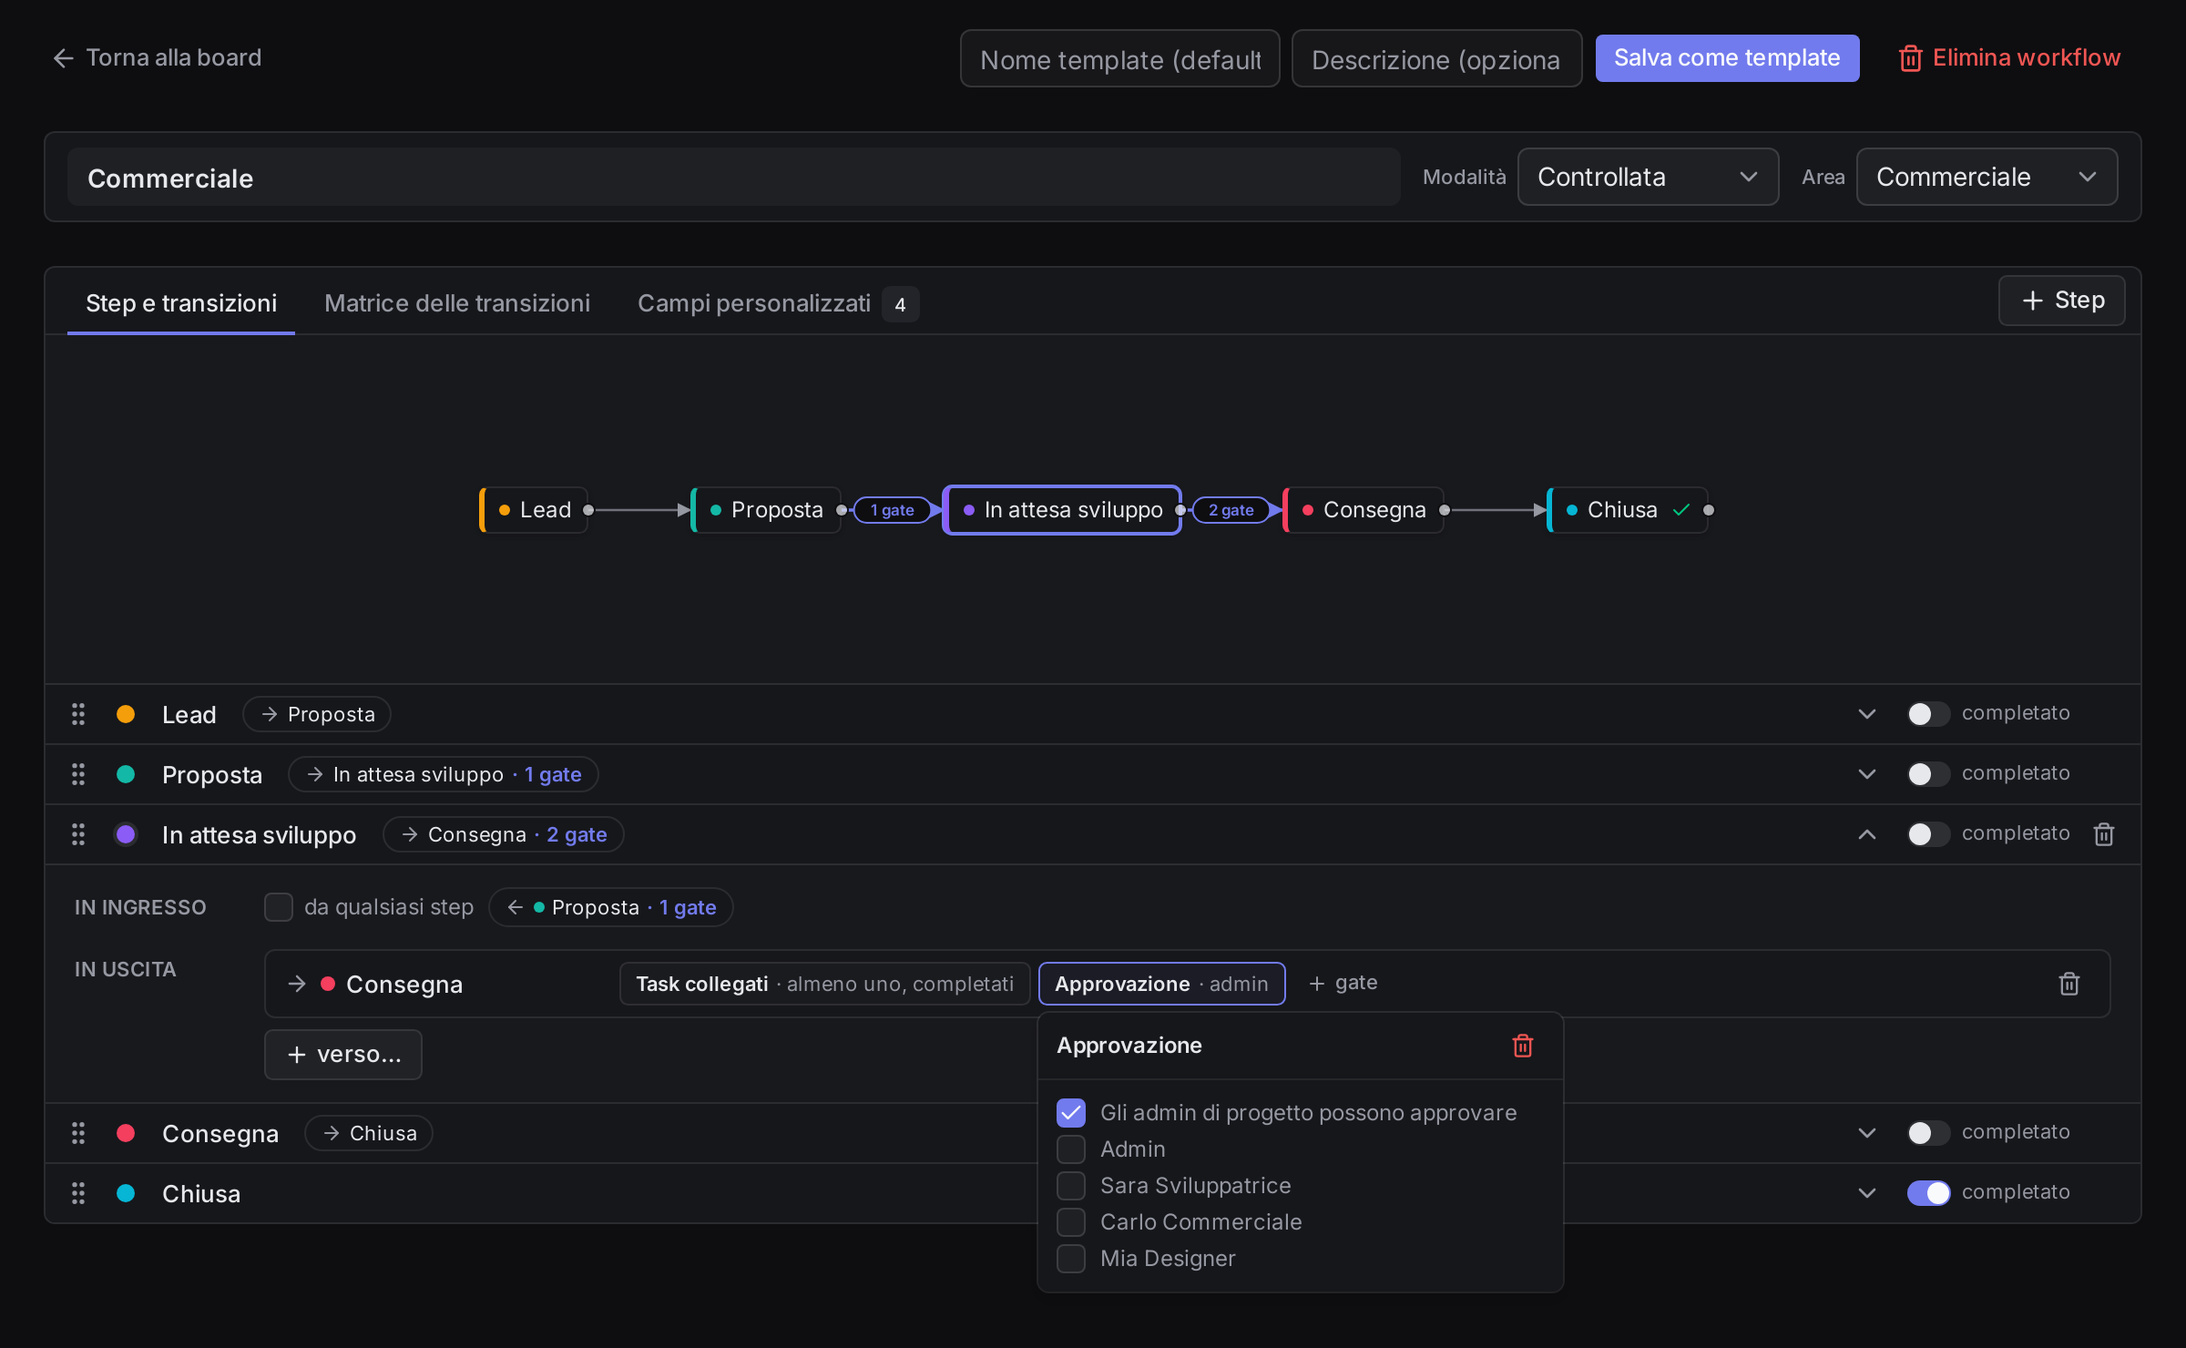
Task: Toggle completato switch for Lead
Action: pyautogui.click(x=1928, y=714)
